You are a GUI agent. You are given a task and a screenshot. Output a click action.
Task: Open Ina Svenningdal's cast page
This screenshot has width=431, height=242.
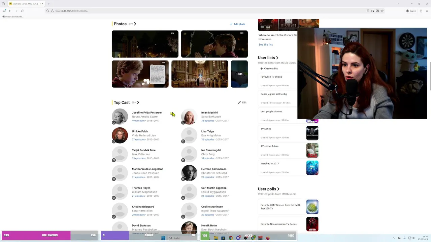coord(211,150)
